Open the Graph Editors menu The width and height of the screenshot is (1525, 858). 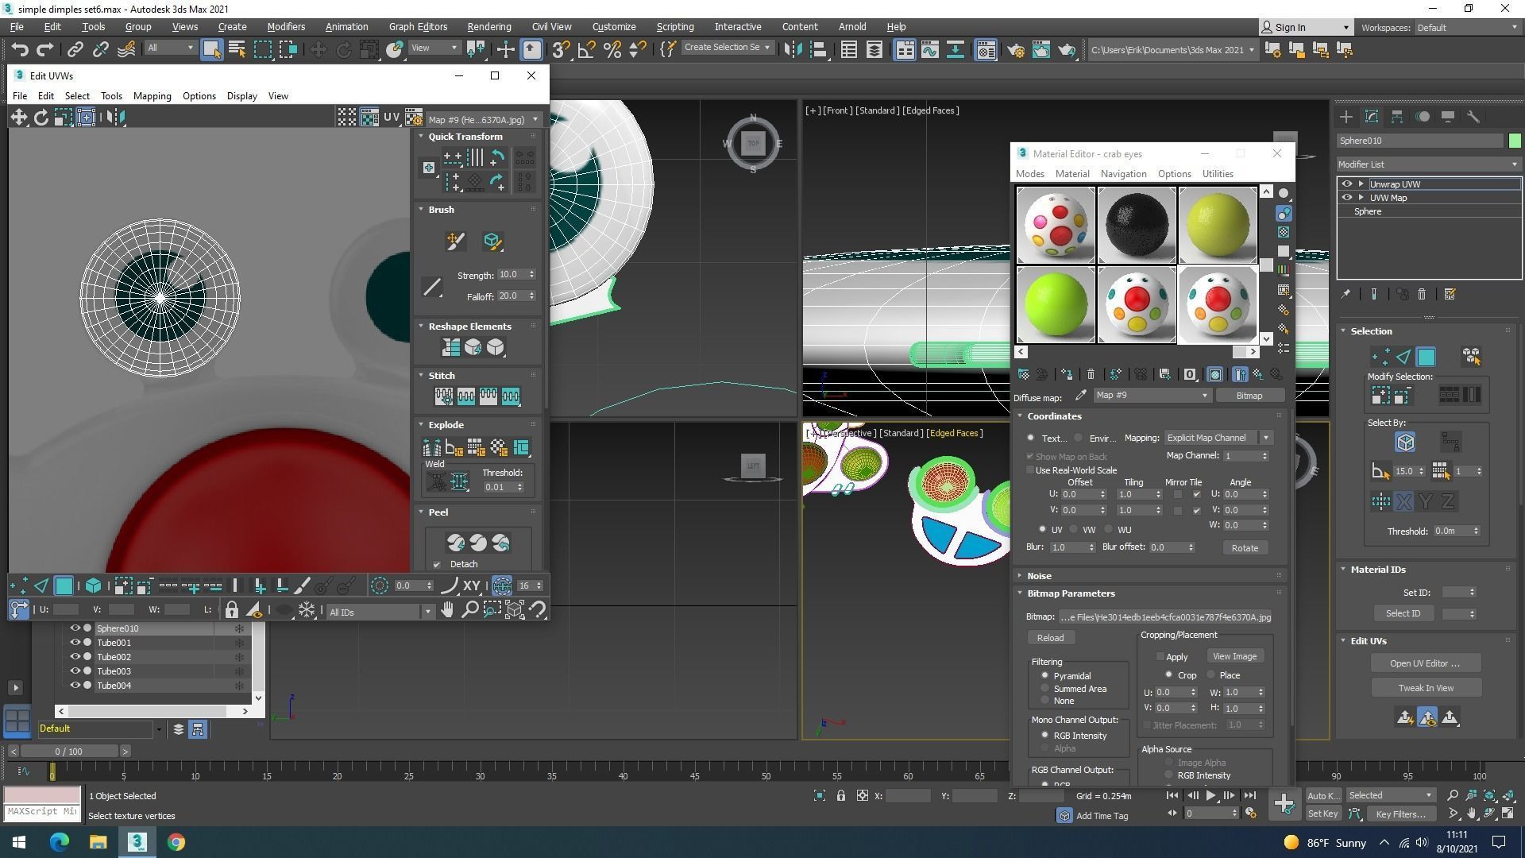click(418, 26)
